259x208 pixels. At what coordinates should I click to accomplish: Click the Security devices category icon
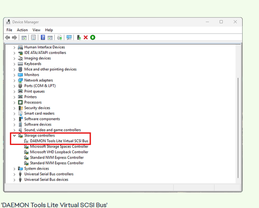tap(20, 108)
